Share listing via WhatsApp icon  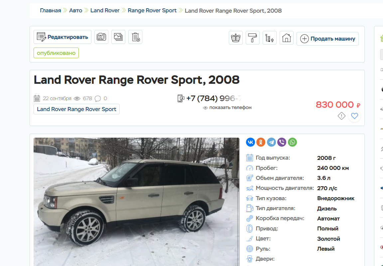point(292,142)
